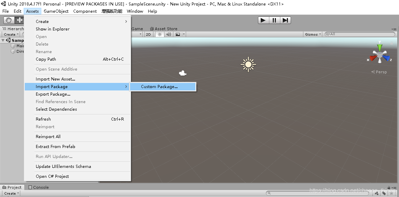Choose Export Package...

[78, 94]
